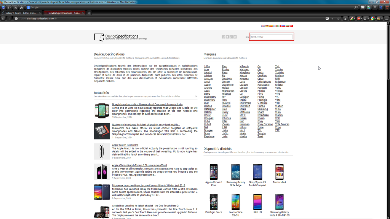Expand the Actualités section arrow
Viewport: 390px width, 219px height.
point(196,96)
